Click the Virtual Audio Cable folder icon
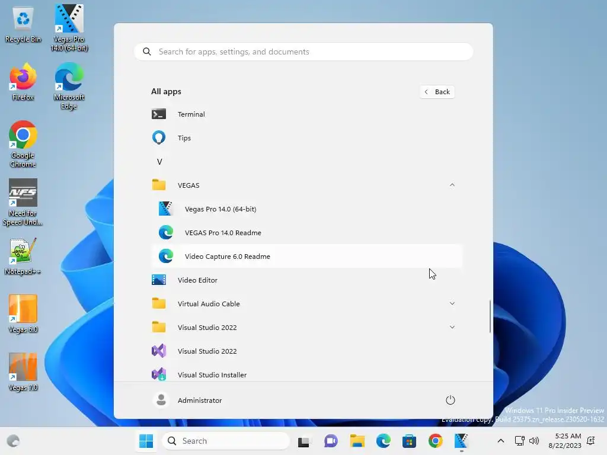The image size is (607, 455). click(x=159, y=303)
